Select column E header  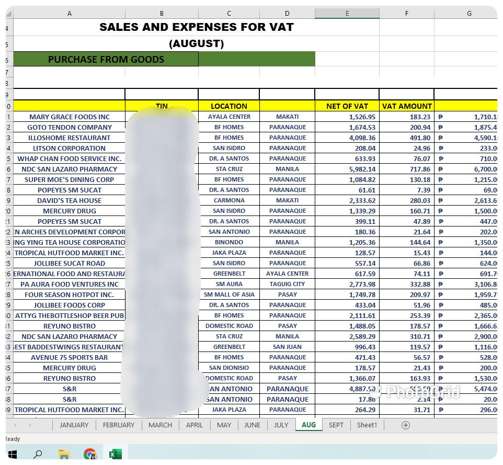click(x=347, y=14)
